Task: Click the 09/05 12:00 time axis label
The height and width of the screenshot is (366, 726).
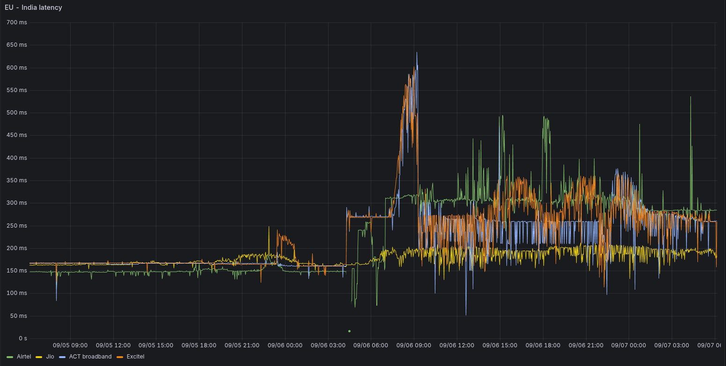Action: 113,345
